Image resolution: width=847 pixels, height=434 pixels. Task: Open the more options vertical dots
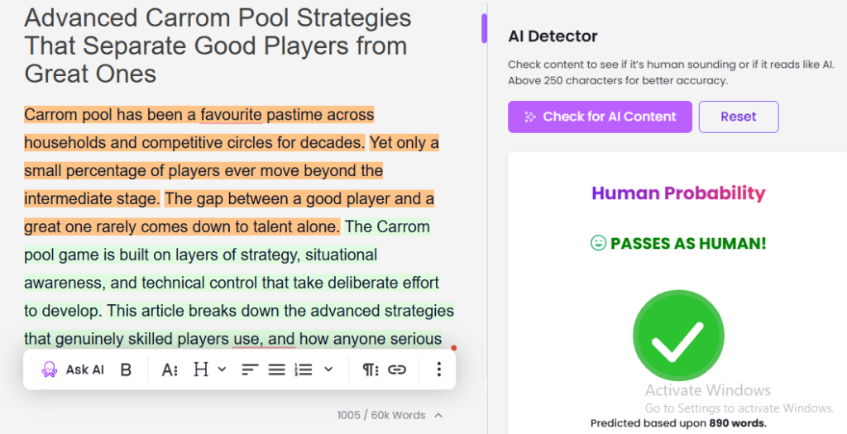click(439, 370)
